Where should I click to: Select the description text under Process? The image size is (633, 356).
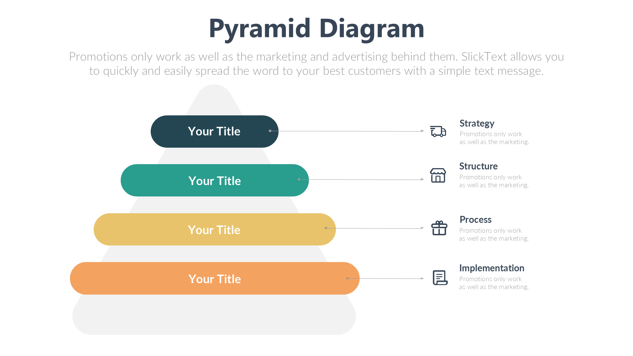(494, 234)
